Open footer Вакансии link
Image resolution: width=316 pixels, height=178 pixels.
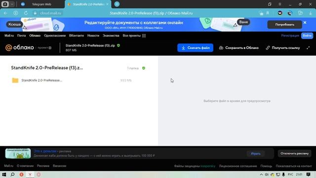pyautogui.click(x=59, y=166)
